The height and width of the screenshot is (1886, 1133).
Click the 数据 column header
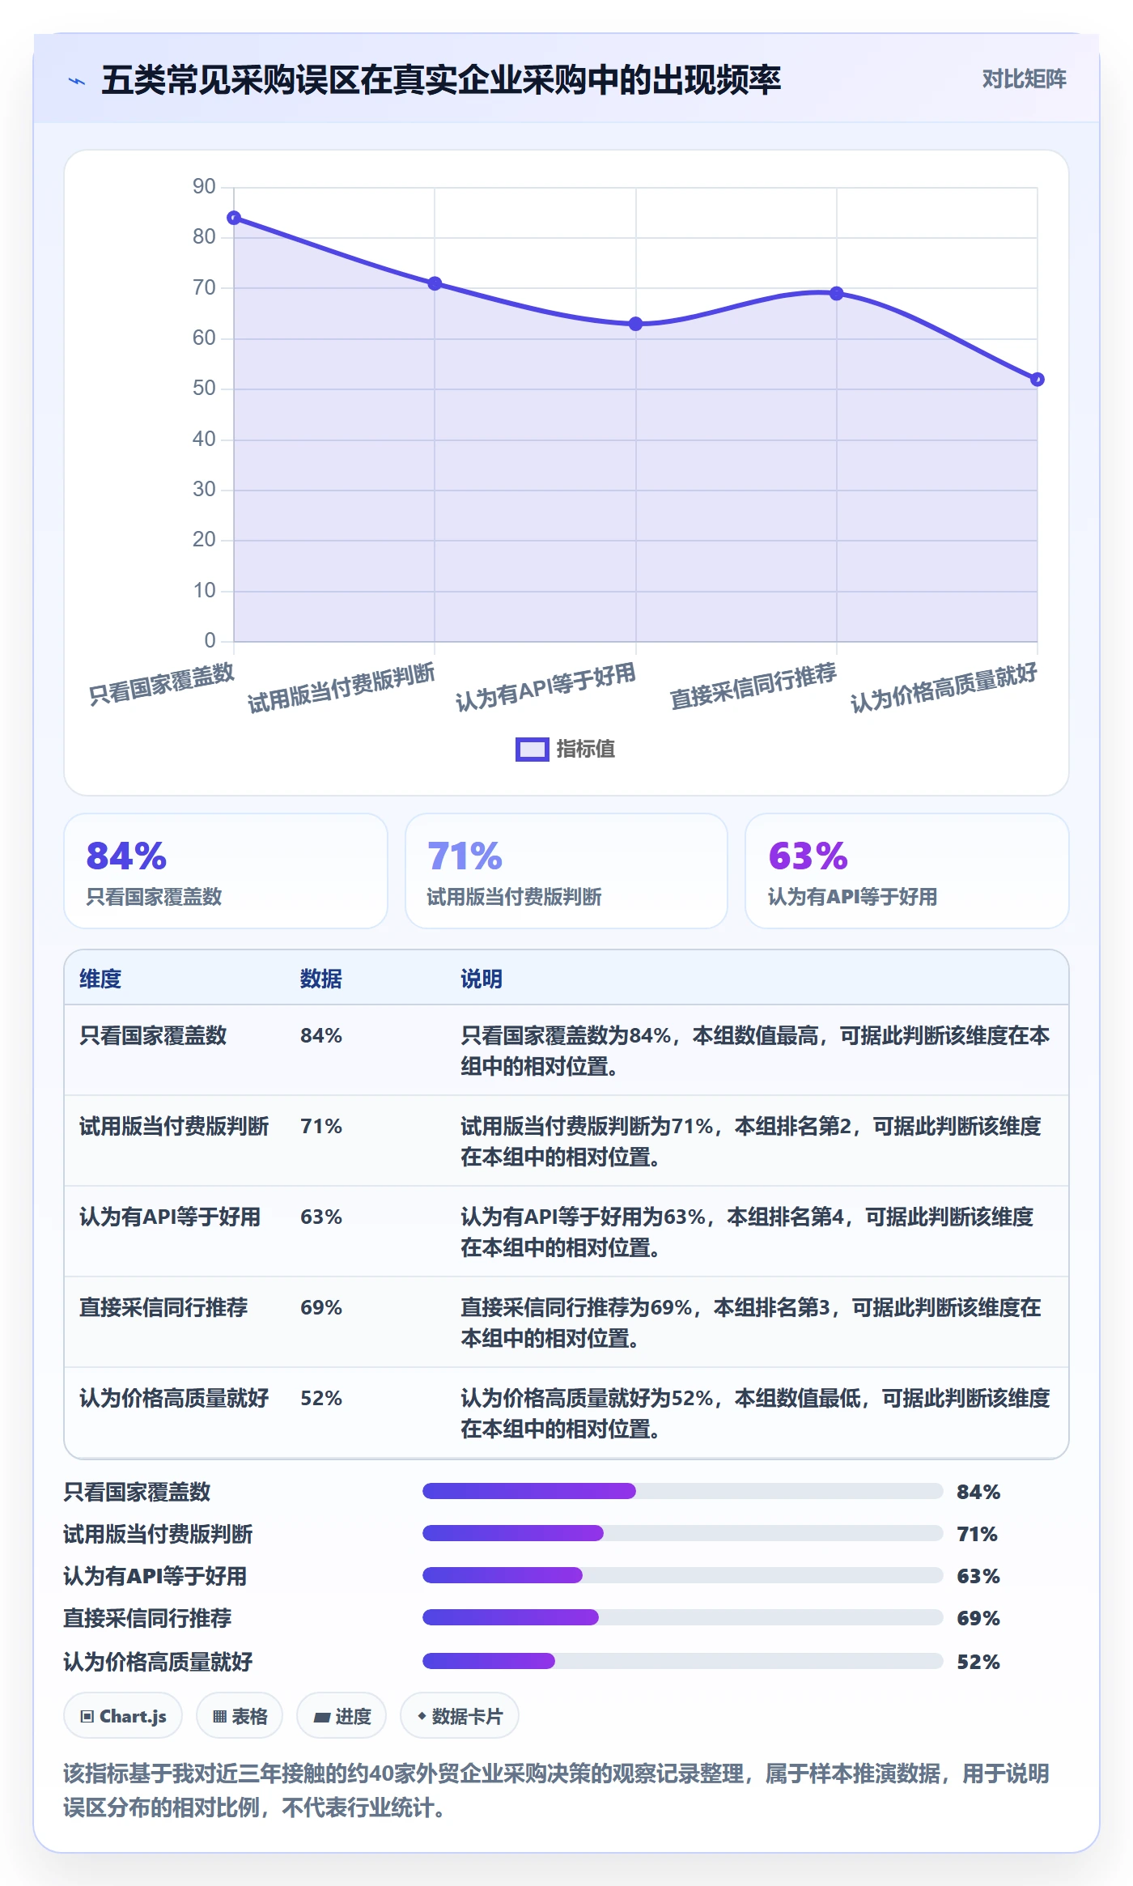[321, 979]
